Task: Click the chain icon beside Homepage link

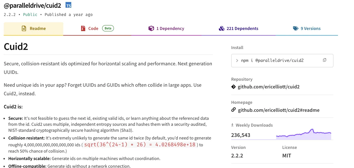Action: pos(234,110)
